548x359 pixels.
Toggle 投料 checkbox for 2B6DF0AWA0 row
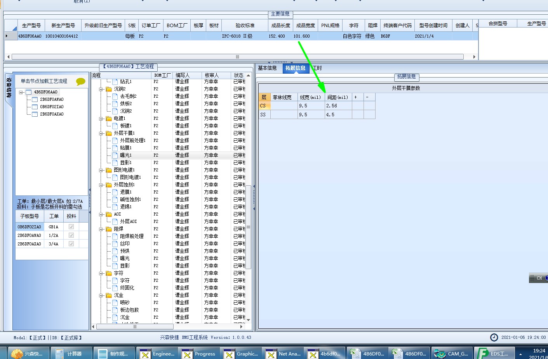tap(71, 235)
